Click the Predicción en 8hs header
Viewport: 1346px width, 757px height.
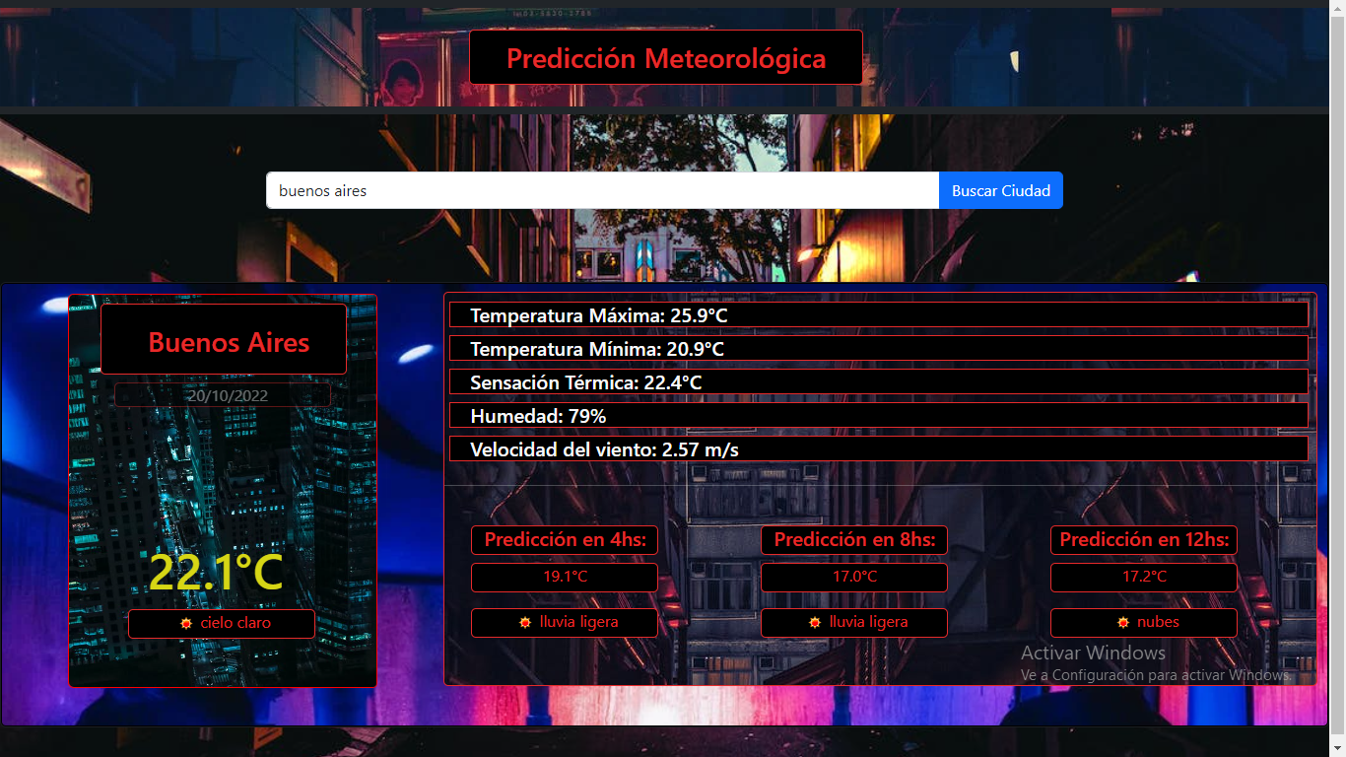853,539
